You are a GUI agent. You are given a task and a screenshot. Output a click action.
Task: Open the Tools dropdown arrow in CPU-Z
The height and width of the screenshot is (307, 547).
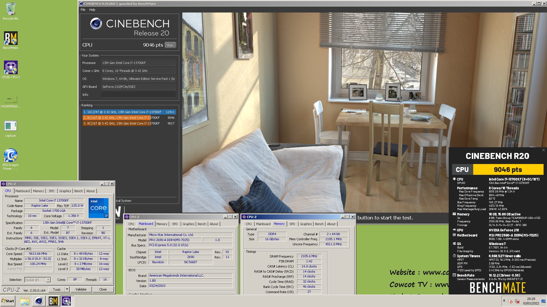[x=67, y=289]
